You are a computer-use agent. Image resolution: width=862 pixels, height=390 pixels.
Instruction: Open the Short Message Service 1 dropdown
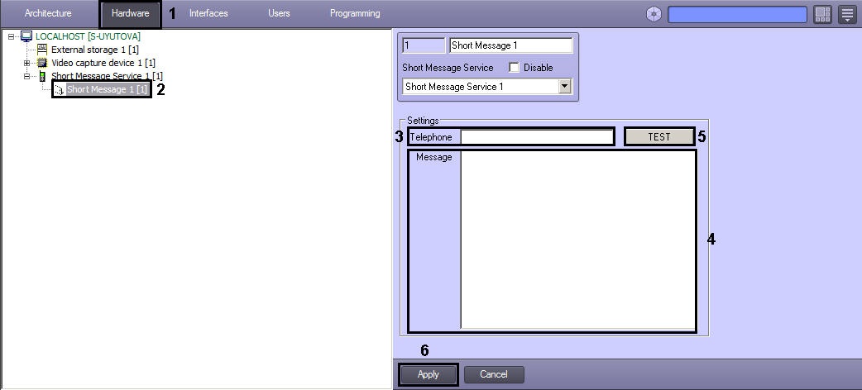click(564, 86)
